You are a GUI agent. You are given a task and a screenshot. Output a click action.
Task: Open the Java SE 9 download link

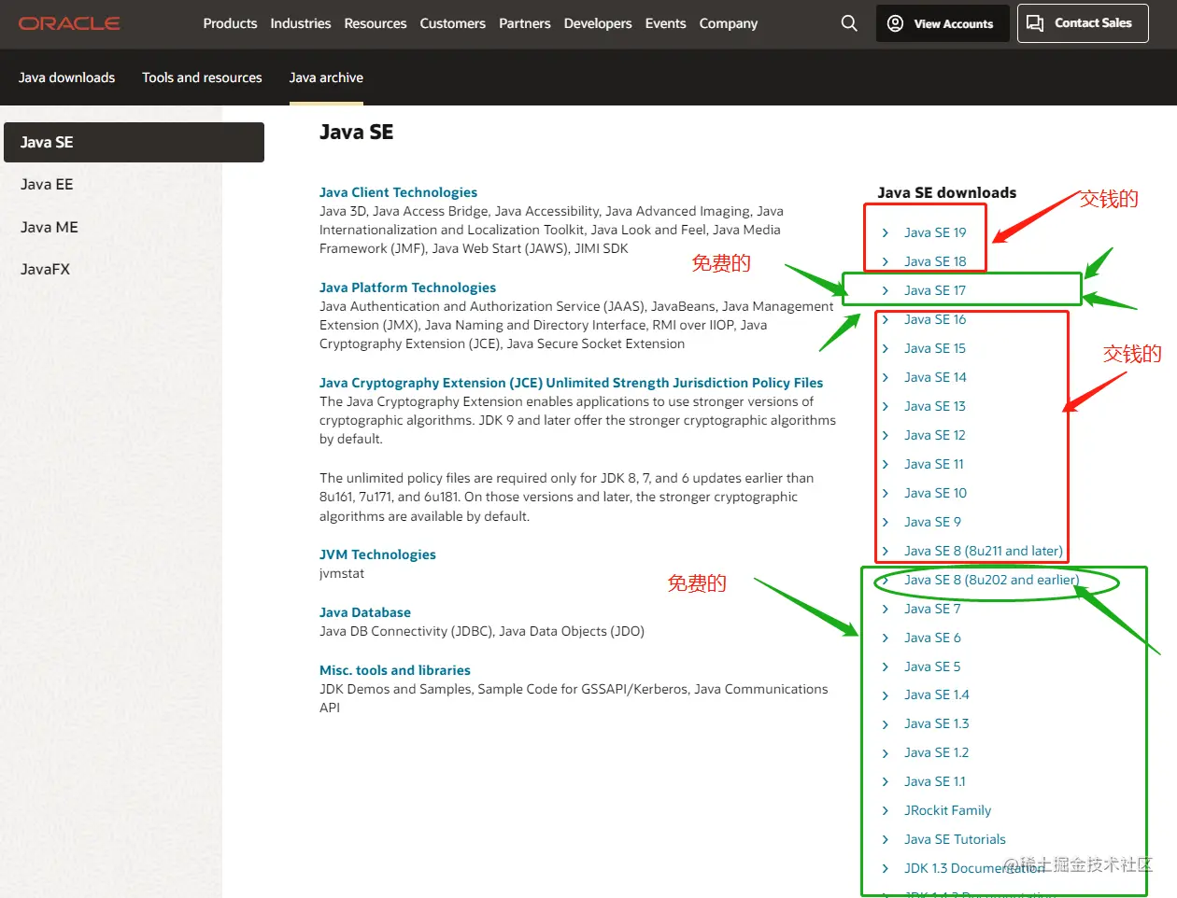tap(932, 523)
